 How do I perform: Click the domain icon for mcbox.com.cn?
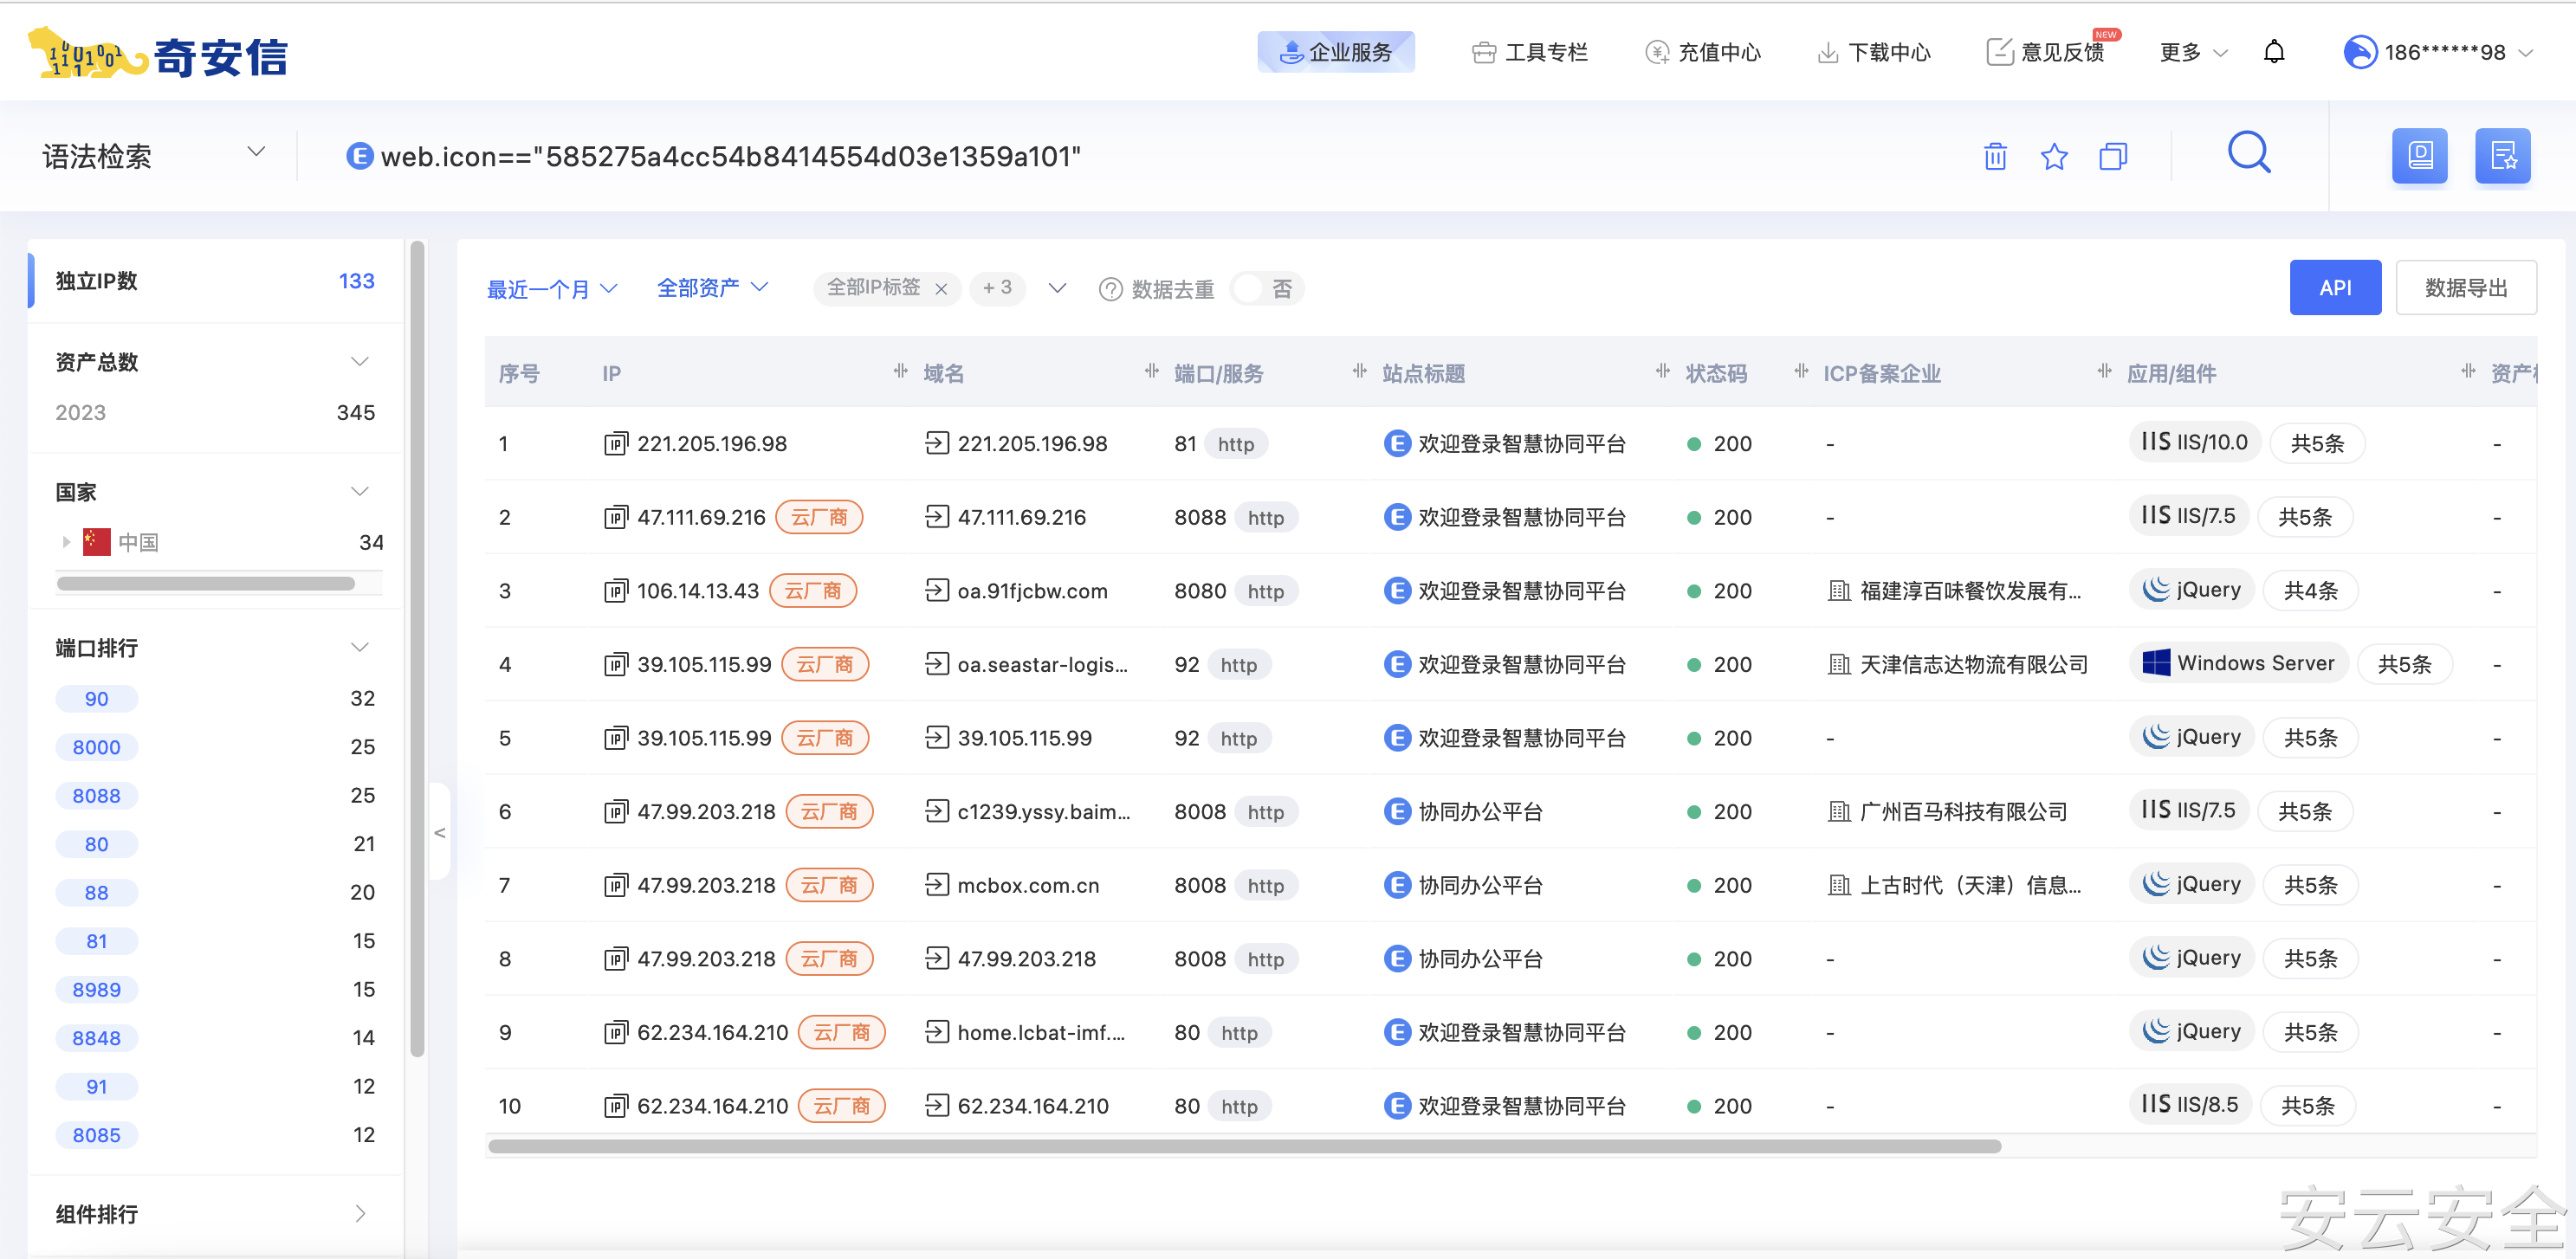937,884
